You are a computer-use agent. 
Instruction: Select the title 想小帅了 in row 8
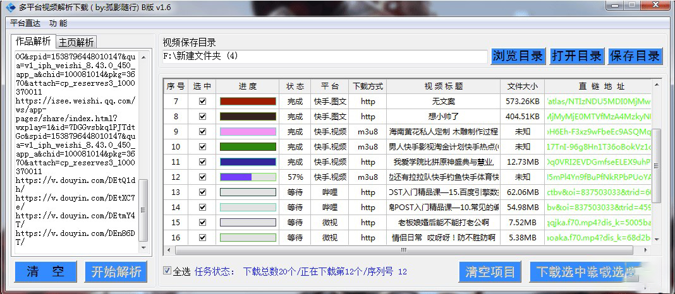click(x=444, y=117)
